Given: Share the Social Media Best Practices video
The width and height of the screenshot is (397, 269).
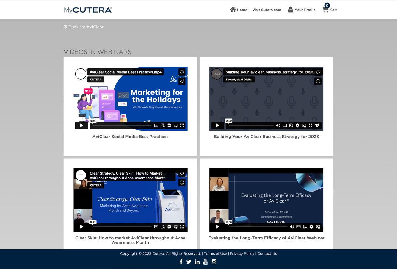Looking at the screenshot, I should pos(182,81).
